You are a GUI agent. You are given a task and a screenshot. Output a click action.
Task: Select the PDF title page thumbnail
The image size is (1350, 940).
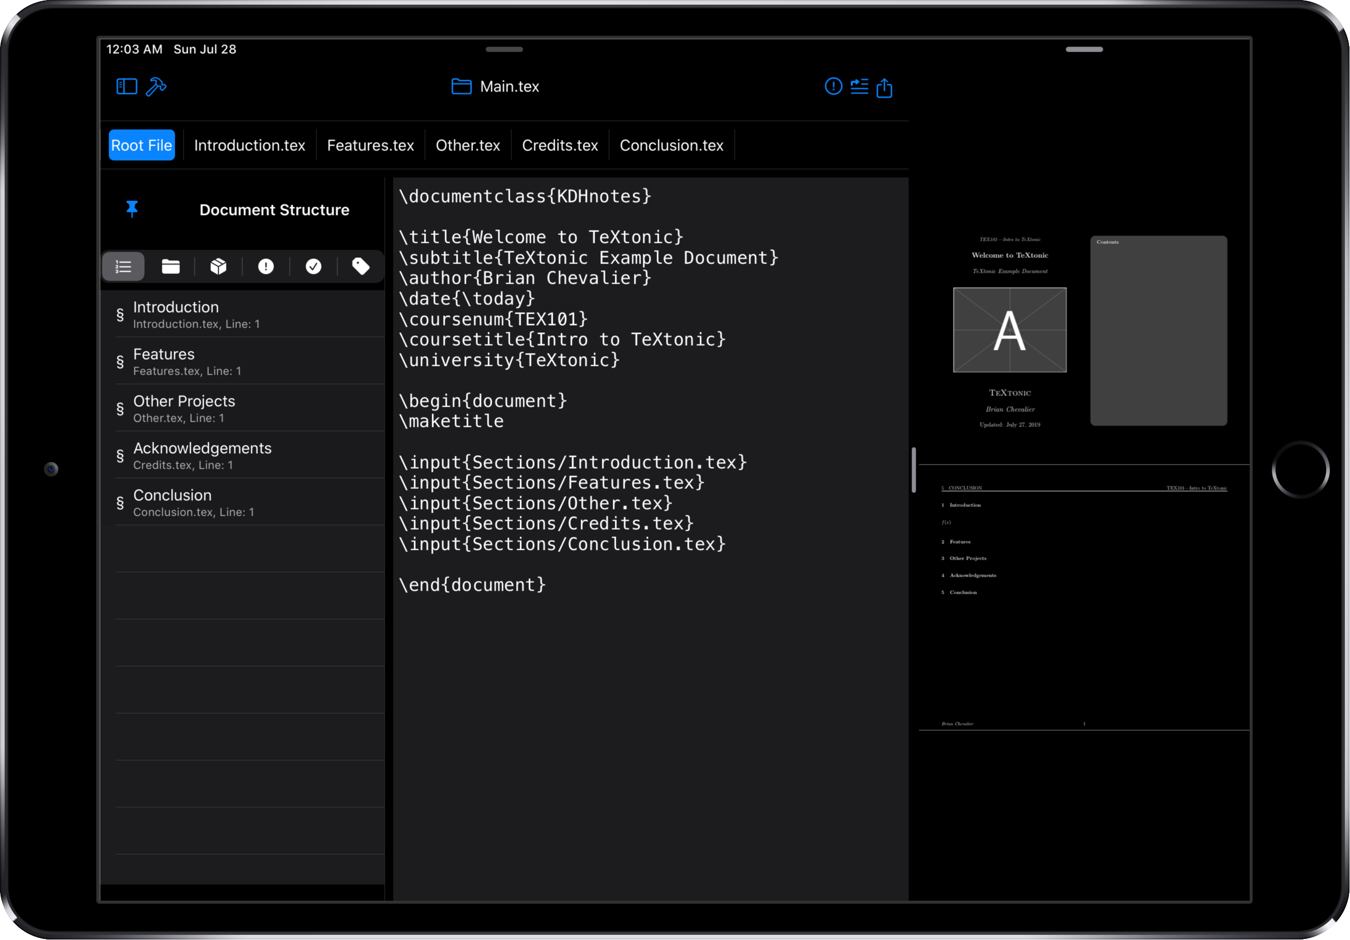coord(1010,331)
